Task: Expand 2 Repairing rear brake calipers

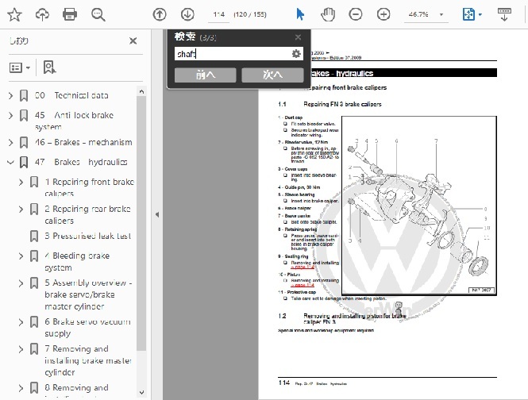Action: click(21, 209)
